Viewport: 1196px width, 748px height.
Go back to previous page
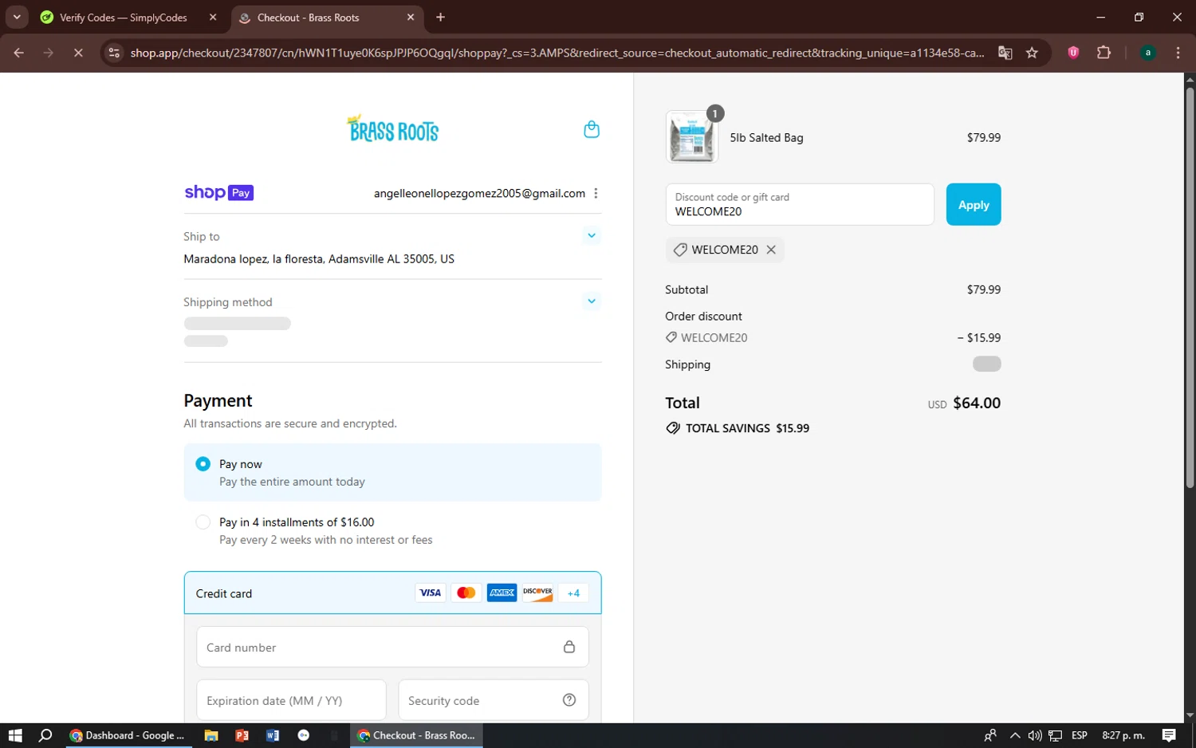tap(19, 53)
